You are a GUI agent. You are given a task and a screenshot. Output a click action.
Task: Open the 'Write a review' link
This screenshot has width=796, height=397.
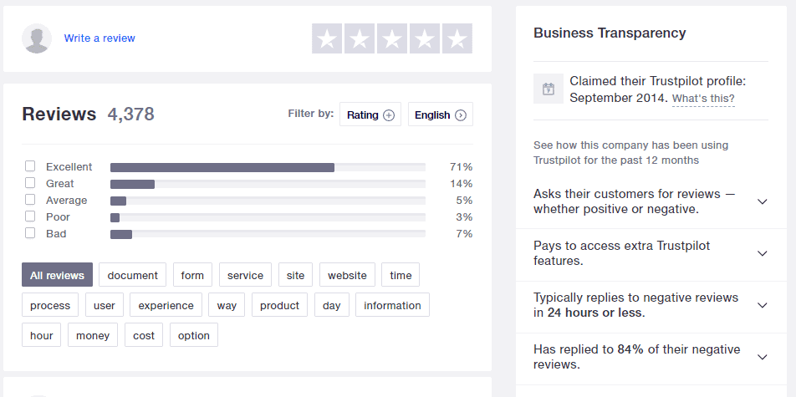(99, 38)
